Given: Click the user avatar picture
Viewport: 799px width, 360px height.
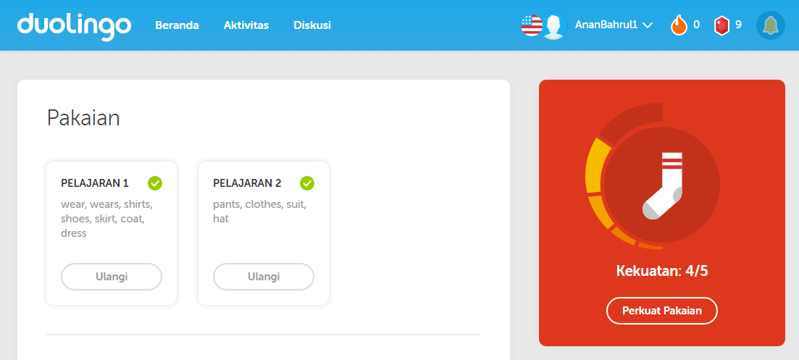Looking at the screenshot, I should pos(553,25).
